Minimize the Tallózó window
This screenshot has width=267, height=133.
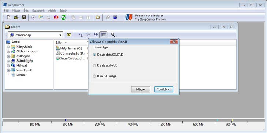[215, 27]
